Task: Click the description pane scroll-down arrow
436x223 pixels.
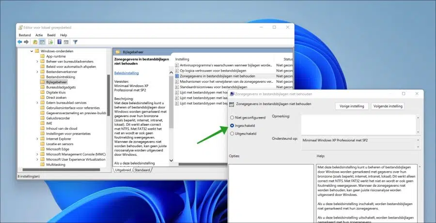Action: [x=171, y=160]
